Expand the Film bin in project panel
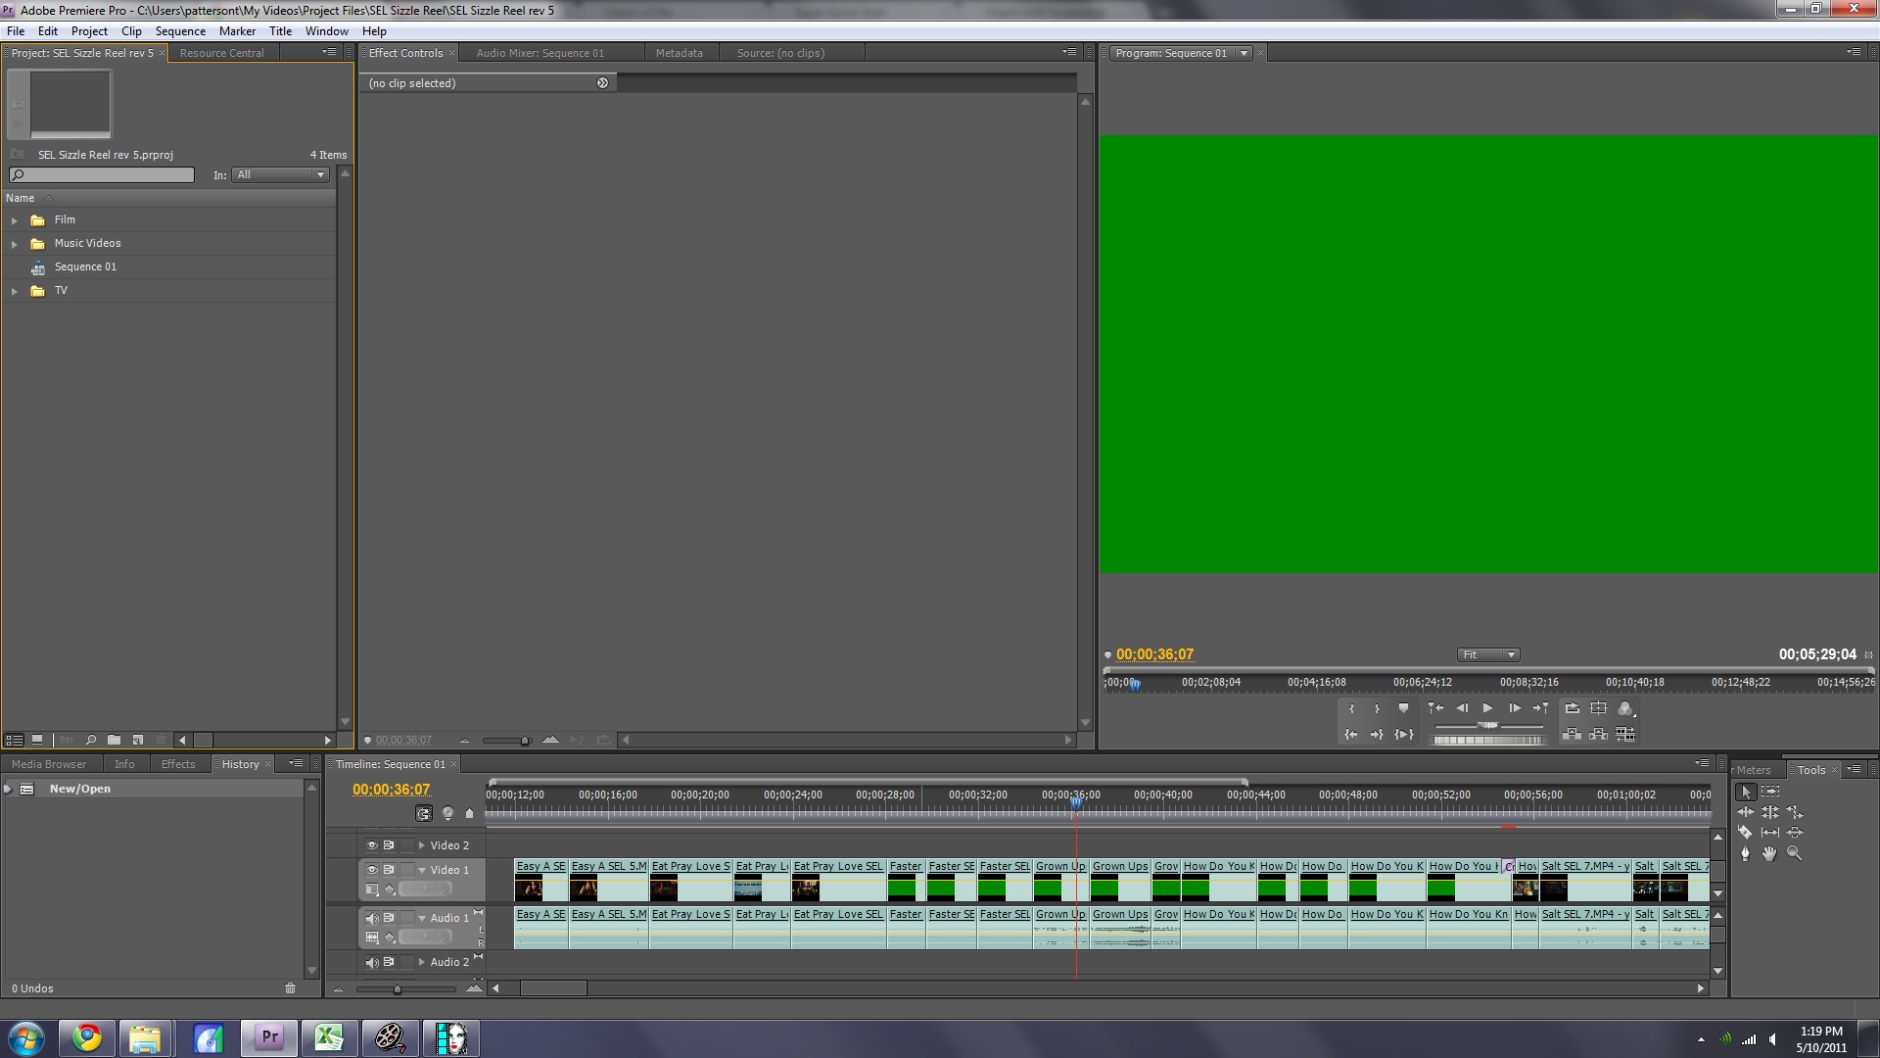Screen dimensions: 1880x1058 coord(15,219)
